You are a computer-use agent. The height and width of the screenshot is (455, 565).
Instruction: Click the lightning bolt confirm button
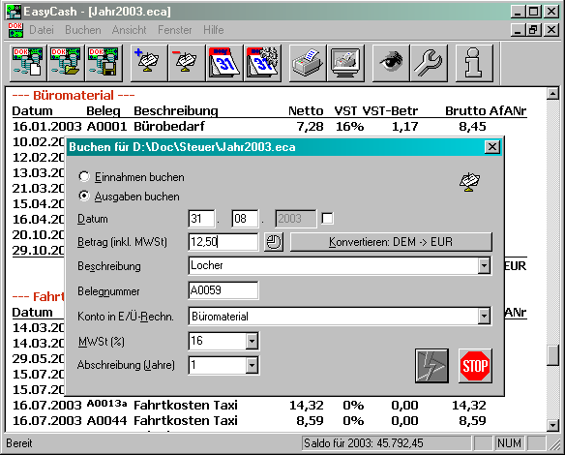tap(431, 366)
